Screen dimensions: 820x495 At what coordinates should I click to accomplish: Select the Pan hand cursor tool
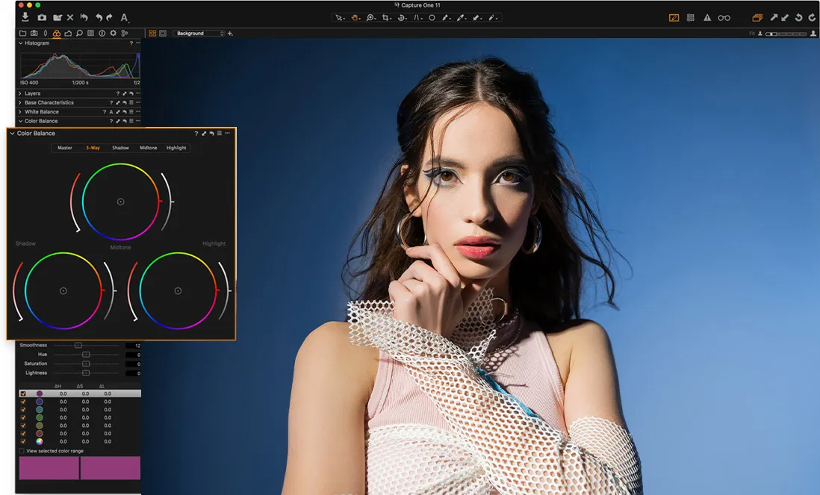tap(355, 17)
